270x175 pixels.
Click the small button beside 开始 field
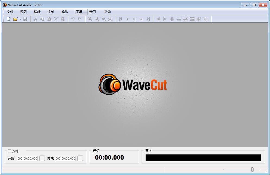click(x=42, y=158)
